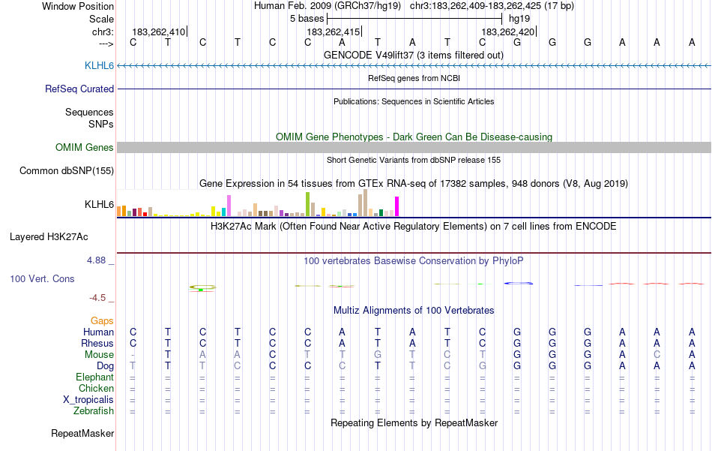Click the gray OMIM Genes item bar
The height and width of the screenshot is (451, 712).
(414, 147)
